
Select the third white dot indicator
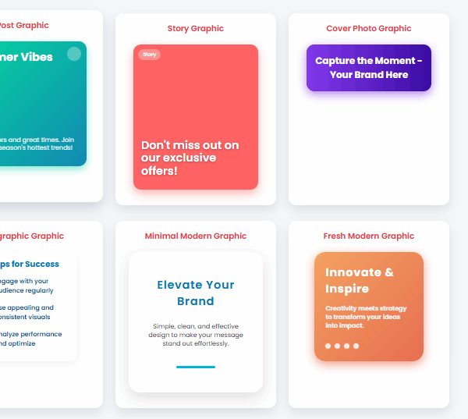click(x=346, y=346)
